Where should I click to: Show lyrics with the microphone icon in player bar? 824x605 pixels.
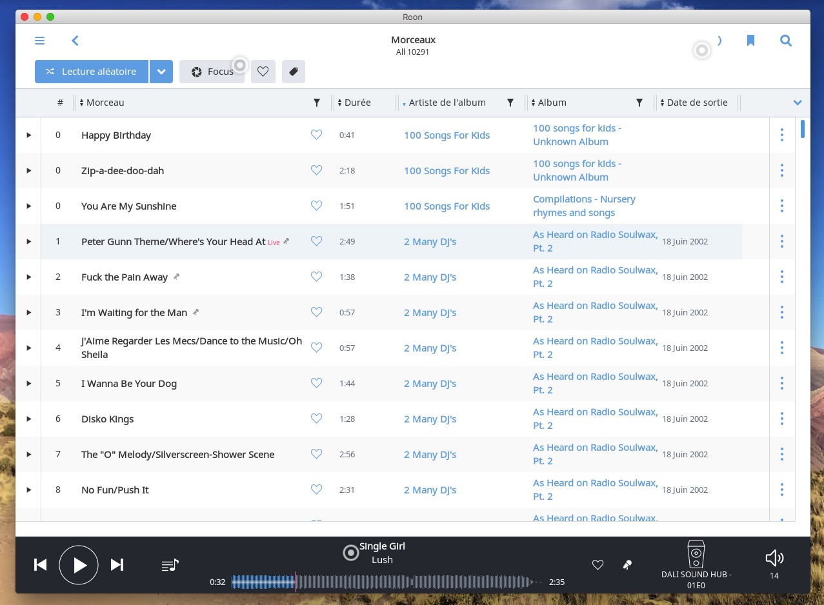627,565
